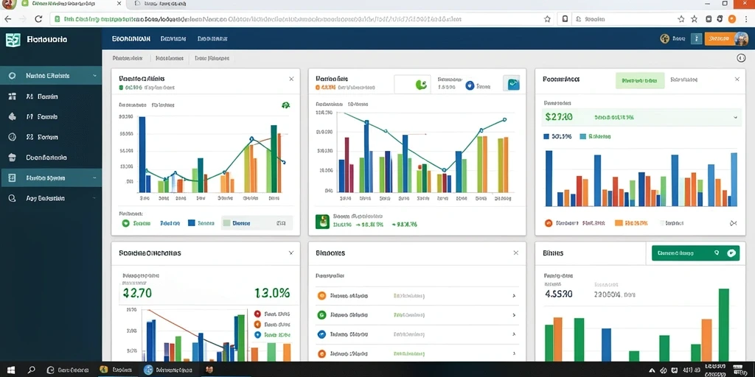Close the card containing the green refresh icon
755x377 pixels.
[x=291, y=79]
